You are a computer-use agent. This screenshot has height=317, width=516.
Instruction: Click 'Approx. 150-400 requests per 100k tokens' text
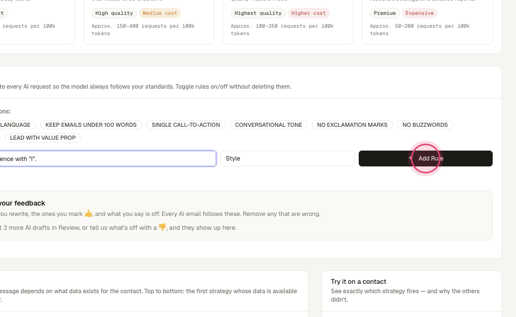pos(143,30)
